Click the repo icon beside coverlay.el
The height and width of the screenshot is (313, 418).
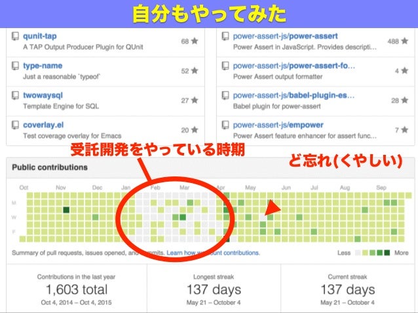(15, 124)
